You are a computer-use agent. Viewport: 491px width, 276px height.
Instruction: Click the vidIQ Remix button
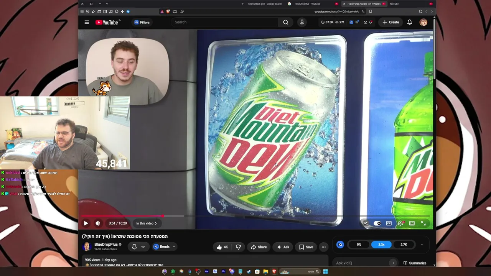161,247
